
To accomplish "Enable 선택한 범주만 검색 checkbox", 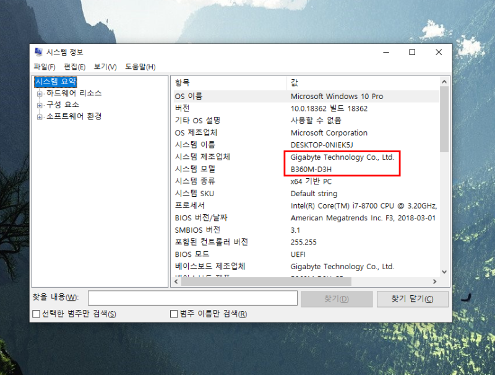I will (x=37, y=314).
